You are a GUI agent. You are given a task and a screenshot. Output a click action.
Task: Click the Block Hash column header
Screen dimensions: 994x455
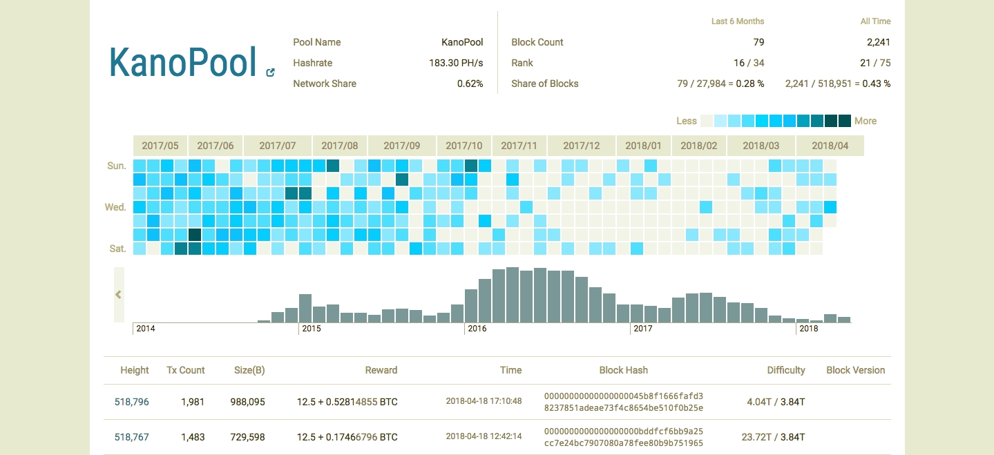pyautogui.click(x=624, y=370)
